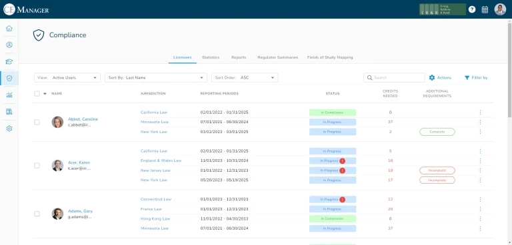Click the Reporting Periods column header
Screen dimensions: 512x245
[x=219, y=94]
